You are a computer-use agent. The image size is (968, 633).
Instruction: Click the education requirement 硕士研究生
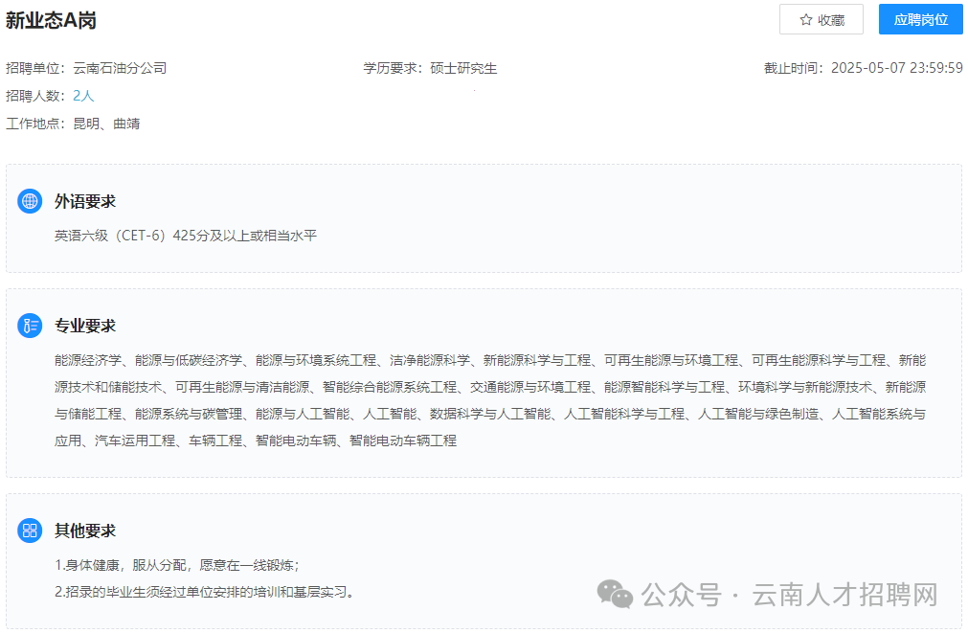coord(463,68)
